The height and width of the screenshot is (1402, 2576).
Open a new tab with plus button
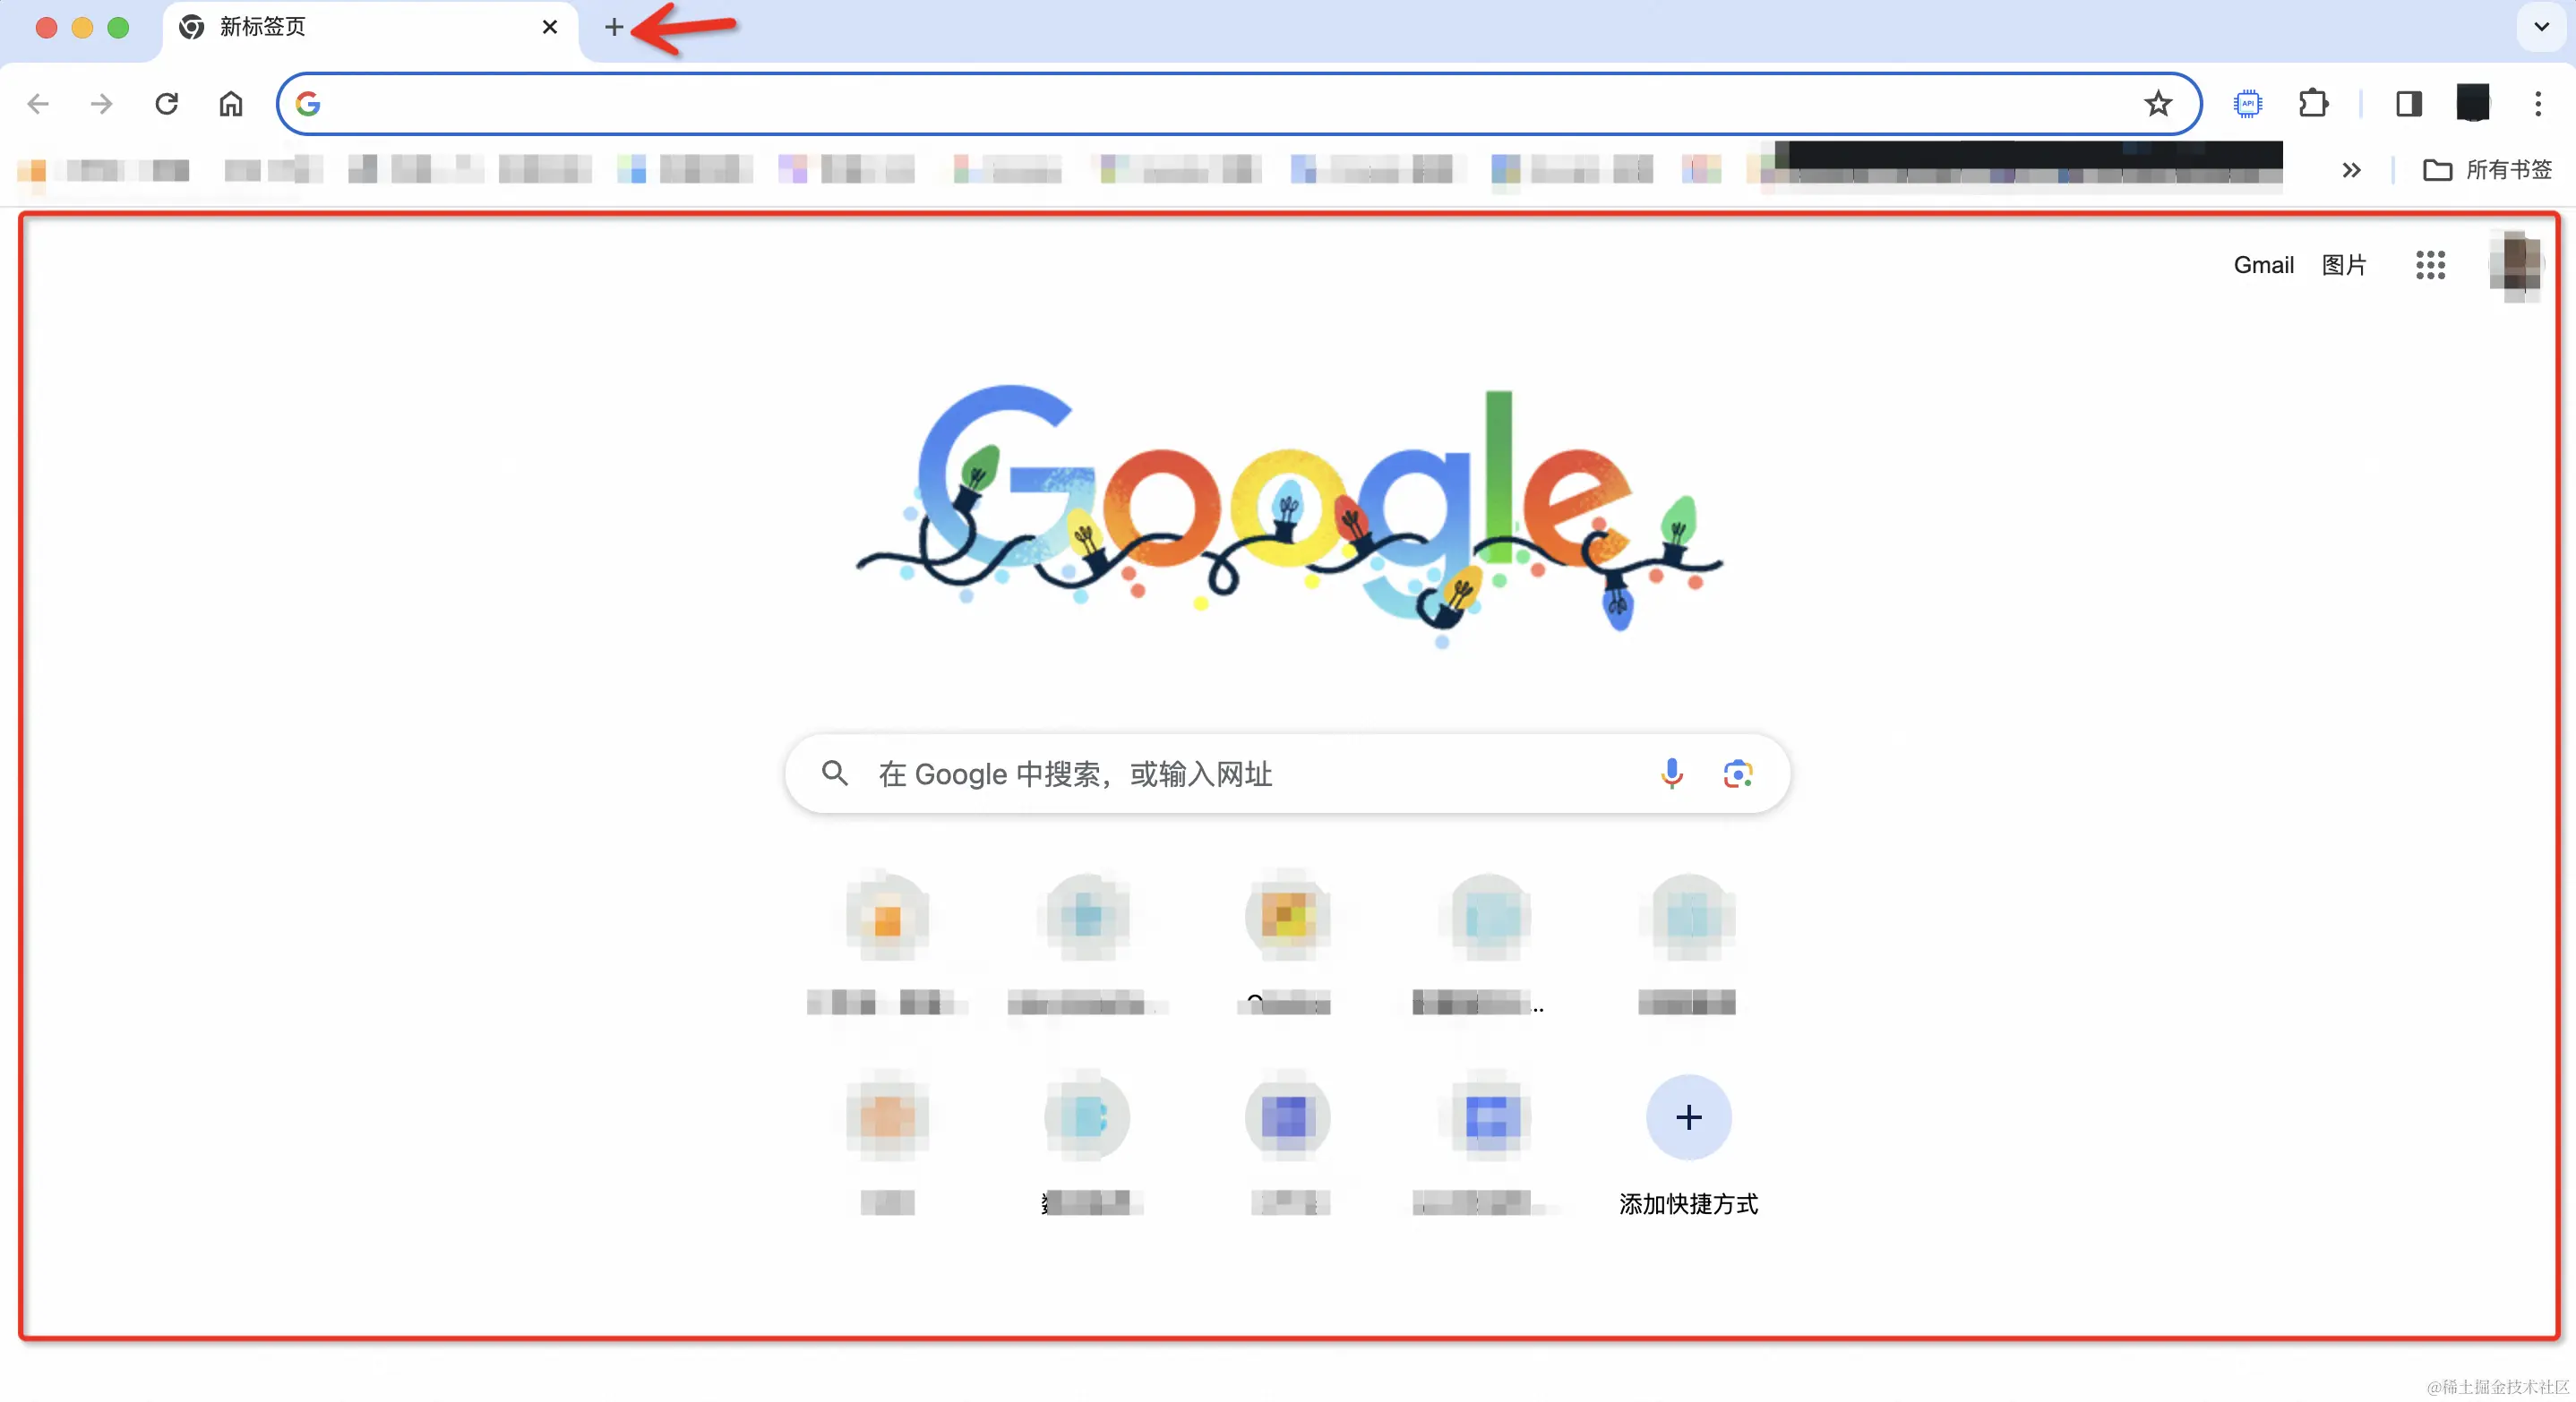click(x=614, y=27)
